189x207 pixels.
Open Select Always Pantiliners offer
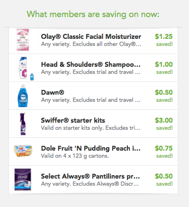[90, 176]
